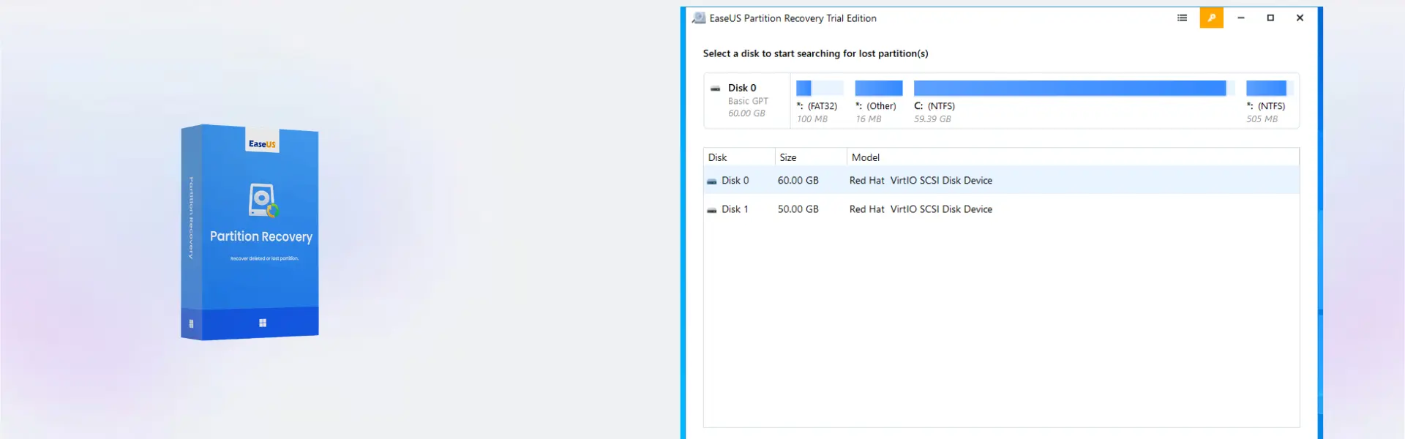This screenshot has height=439, width=1405.
Task: Click the Disk 0 drive icon in summary panel
Action: pyautogui.click(x=715, y=89)
